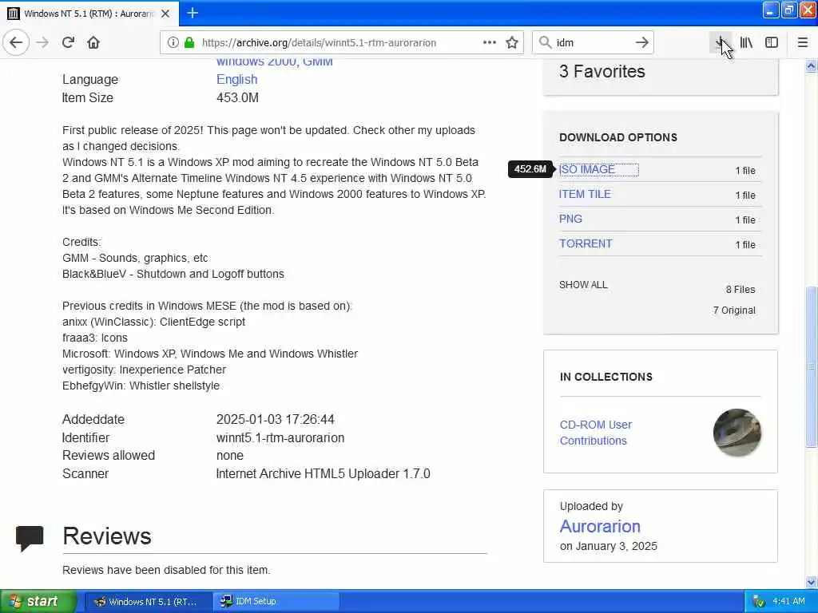
Task: Switch to IDM Setup taskbar window
Action: pos(276,601)
